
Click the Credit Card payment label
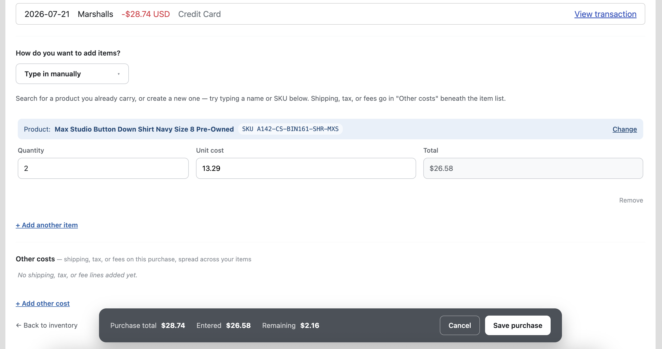[x=199, y=14]
